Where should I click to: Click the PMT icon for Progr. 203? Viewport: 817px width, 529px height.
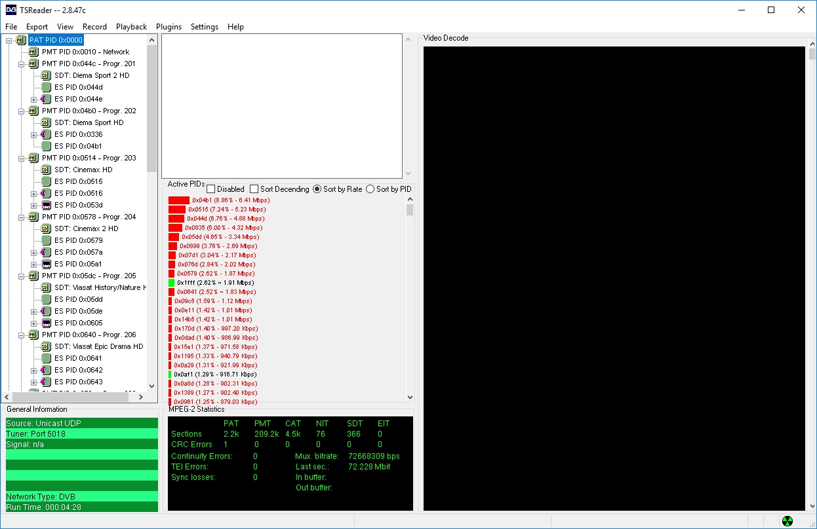[33, 158]
